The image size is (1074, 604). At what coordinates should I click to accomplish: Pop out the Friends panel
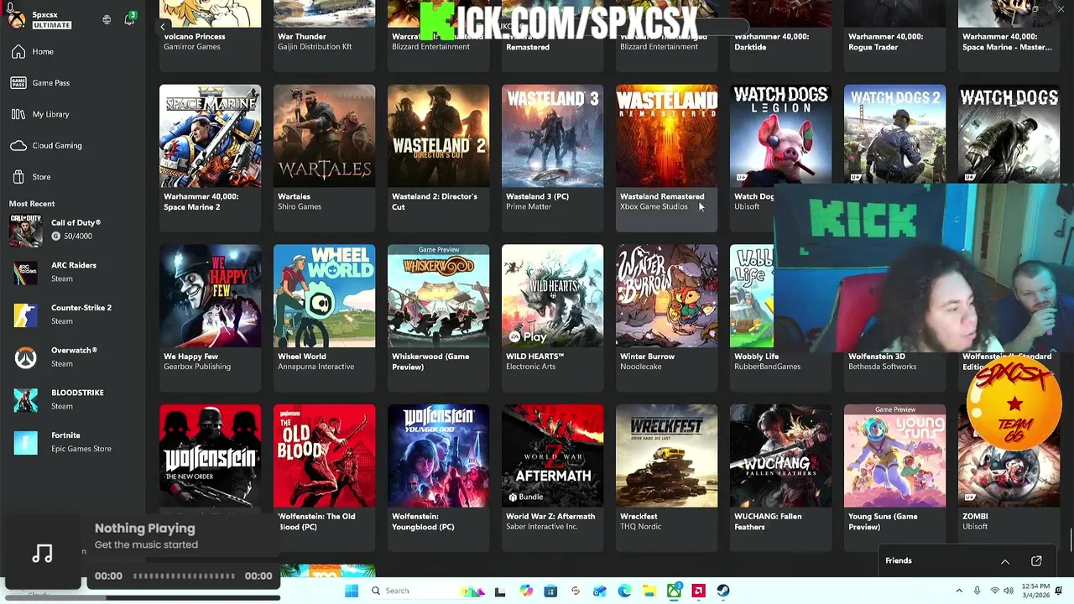(x=1036, y=560)
